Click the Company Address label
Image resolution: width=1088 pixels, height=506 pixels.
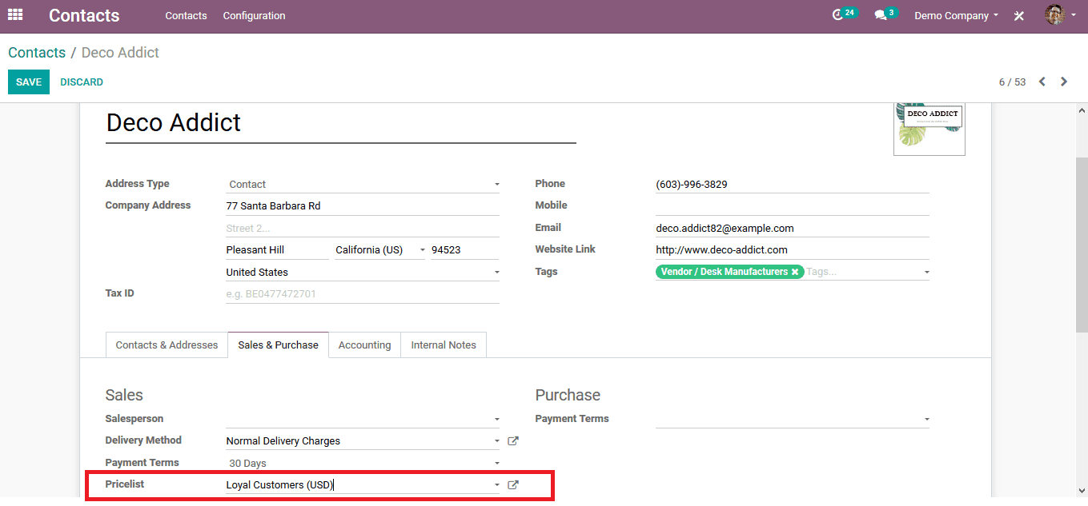pyautogui.click(x=148, y=205)
